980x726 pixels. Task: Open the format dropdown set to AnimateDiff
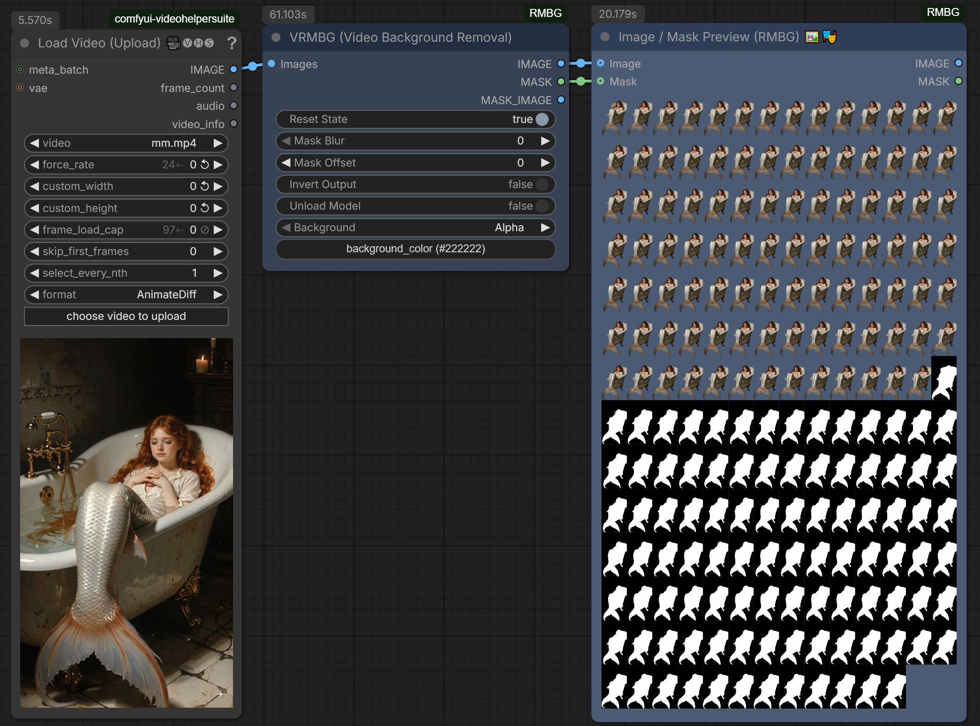pyautogui.click(x=126, y=295)
